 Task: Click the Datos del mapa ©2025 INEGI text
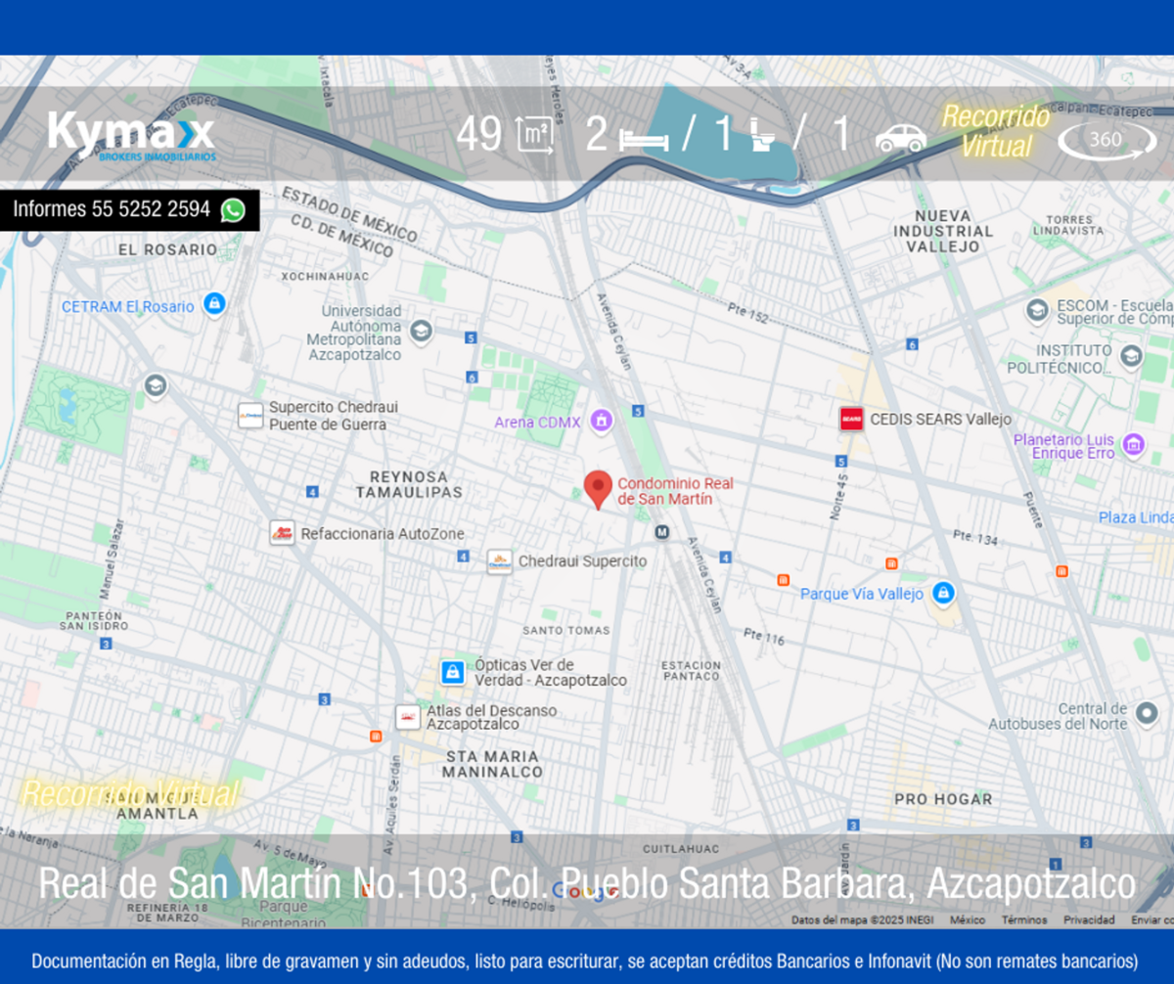click(863, 920)
